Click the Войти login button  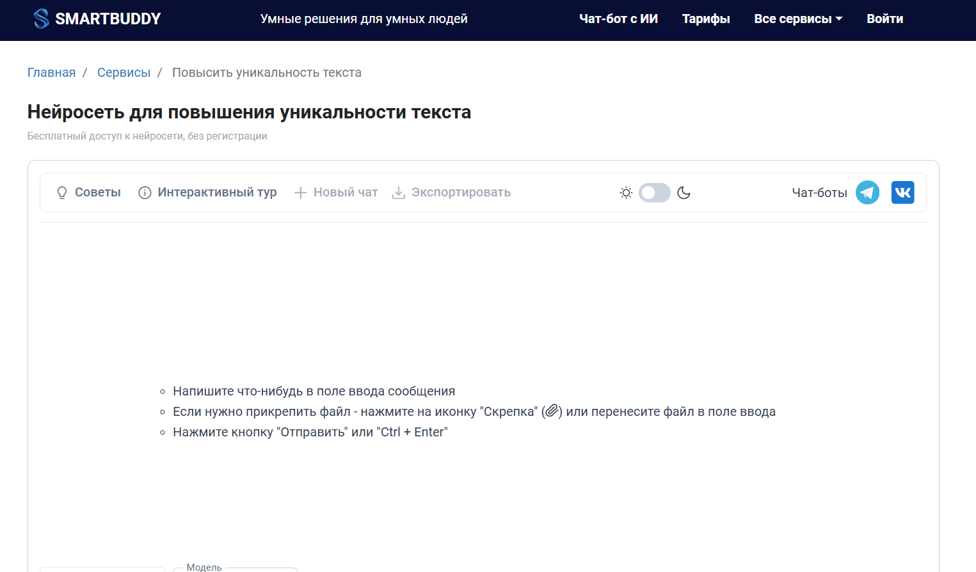tap(884, 19)
